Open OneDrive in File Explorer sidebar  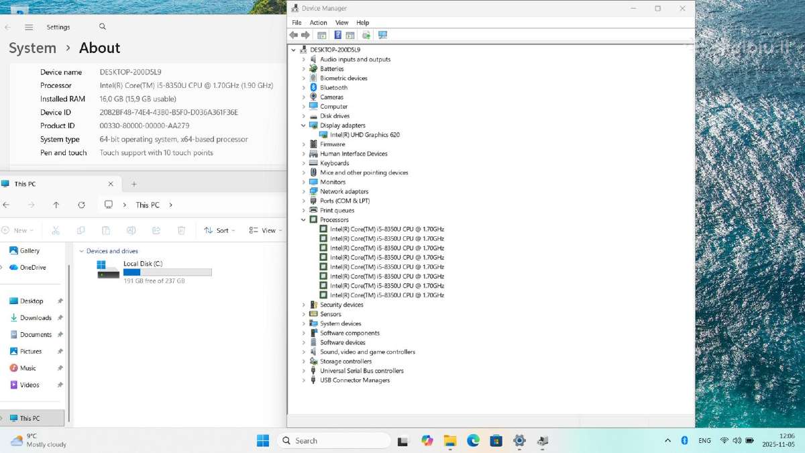coord(33,267)
